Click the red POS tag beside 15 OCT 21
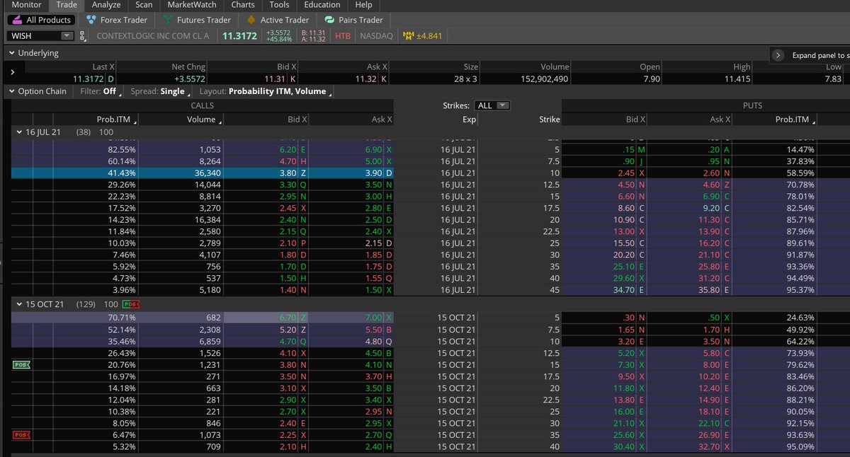The height and width of the screenshot is (457, 850). (131, 304)
